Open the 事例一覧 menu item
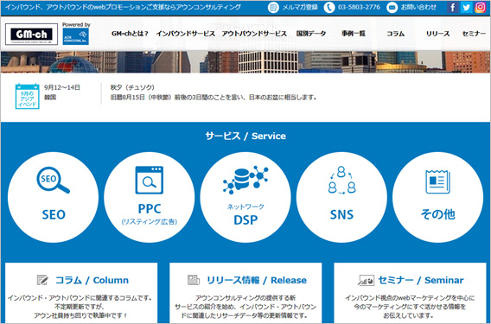The image size is (491, 324). 354,34
